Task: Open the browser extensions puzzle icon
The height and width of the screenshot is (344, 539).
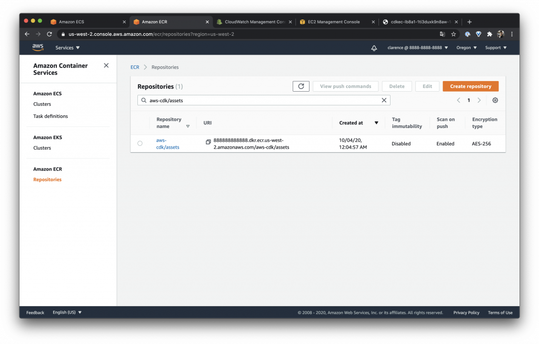Action: 490,34
